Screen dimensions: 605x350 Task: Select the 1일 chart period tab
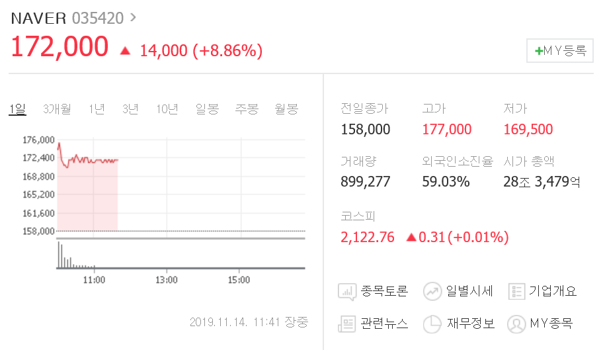coord(17,109)
